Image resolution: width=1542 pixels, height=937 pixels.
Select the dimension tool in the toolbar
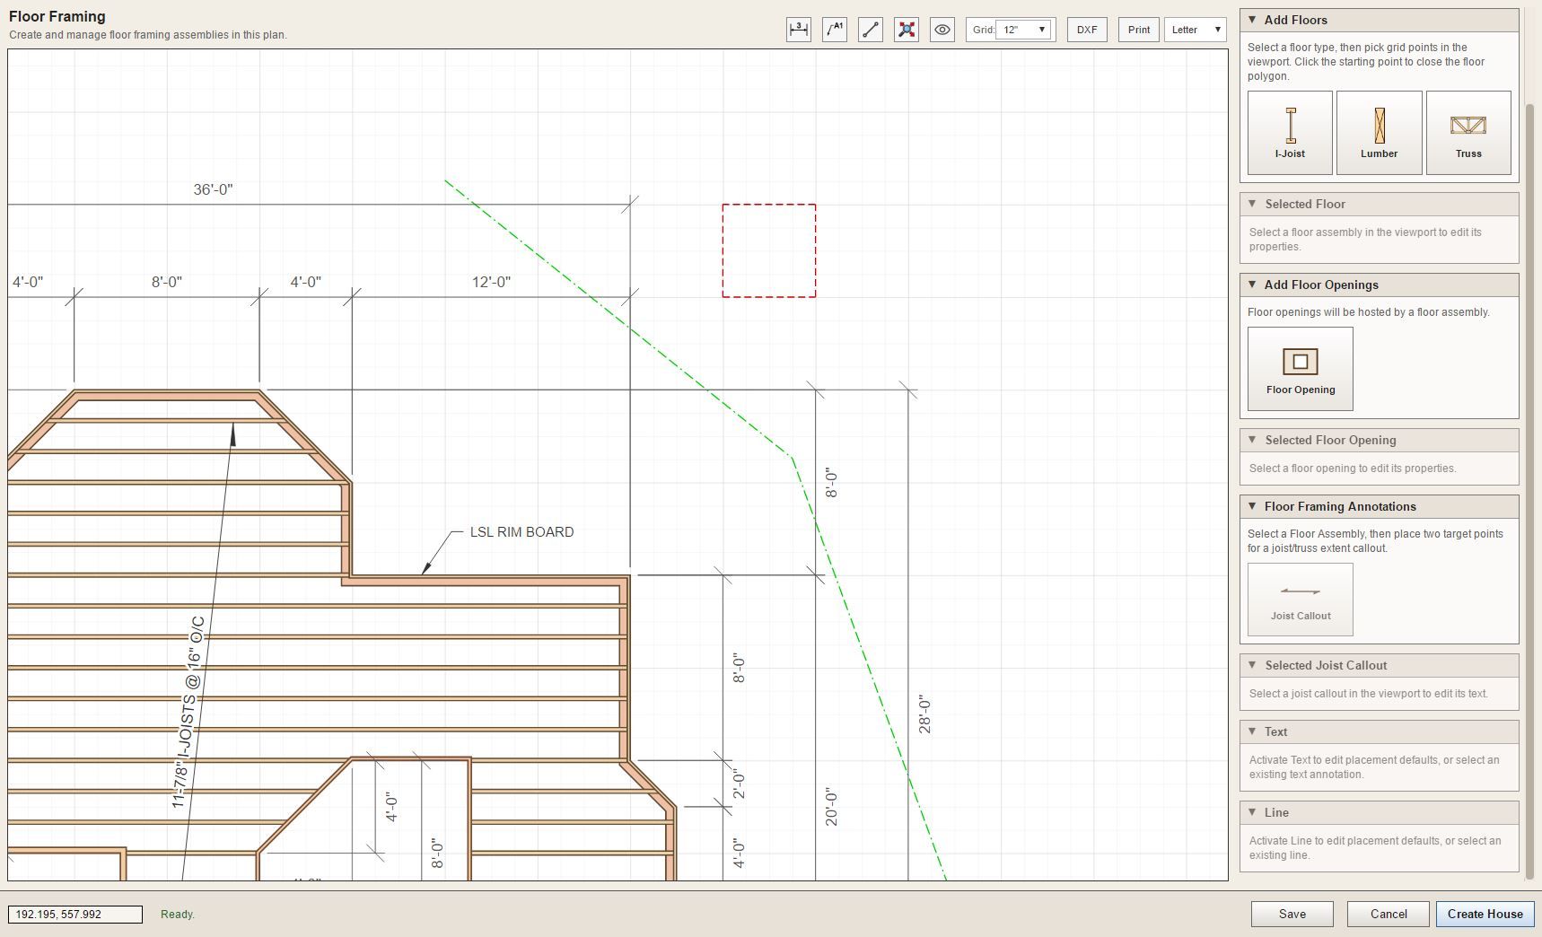point(799,30)
